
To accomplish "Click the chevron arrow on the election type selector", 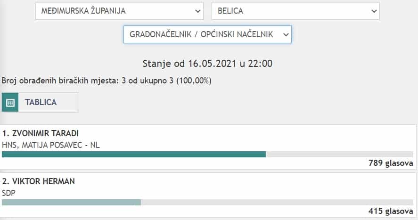I will click(285, 34).
